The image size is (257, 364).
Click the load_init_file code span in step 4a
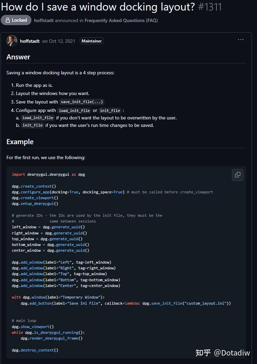(x=38, y=118)
